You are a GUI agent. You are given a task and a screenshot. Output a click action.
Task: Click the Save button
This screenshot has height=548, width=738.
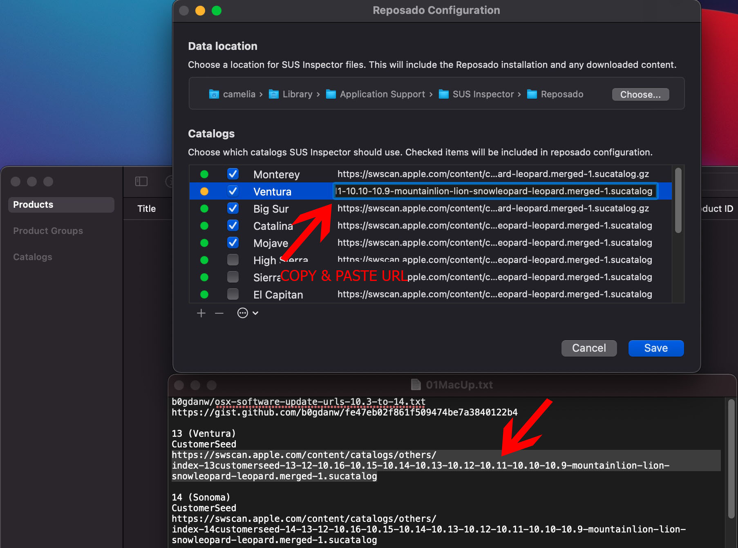pyautogui.click(x=656, y=348)
